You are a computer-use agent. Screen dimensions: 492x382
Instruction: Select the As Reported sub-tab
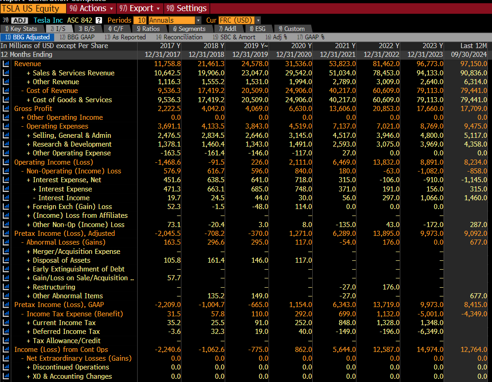(x=125, y=37)
